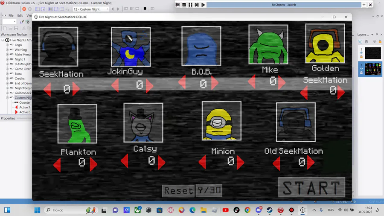384x216 pixels.
Task: Select the layer 2 black thumbnail
Action: pyautogui.click(x=373, y=53)
